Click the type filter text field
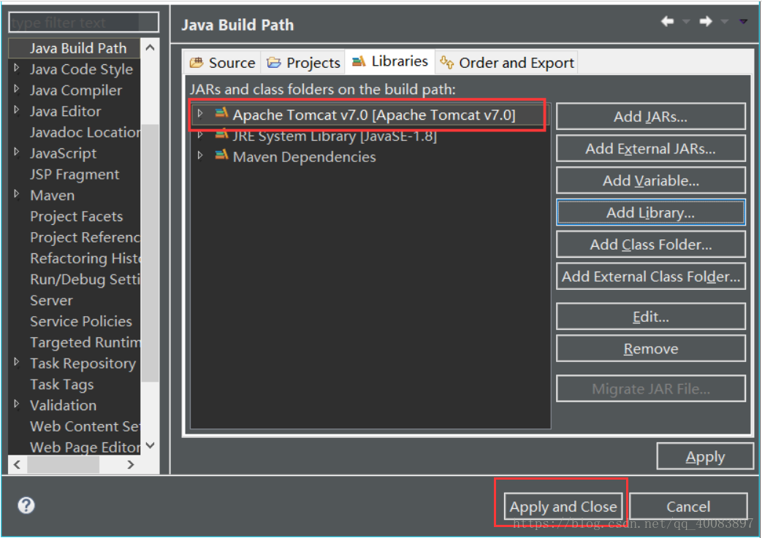 83,23
